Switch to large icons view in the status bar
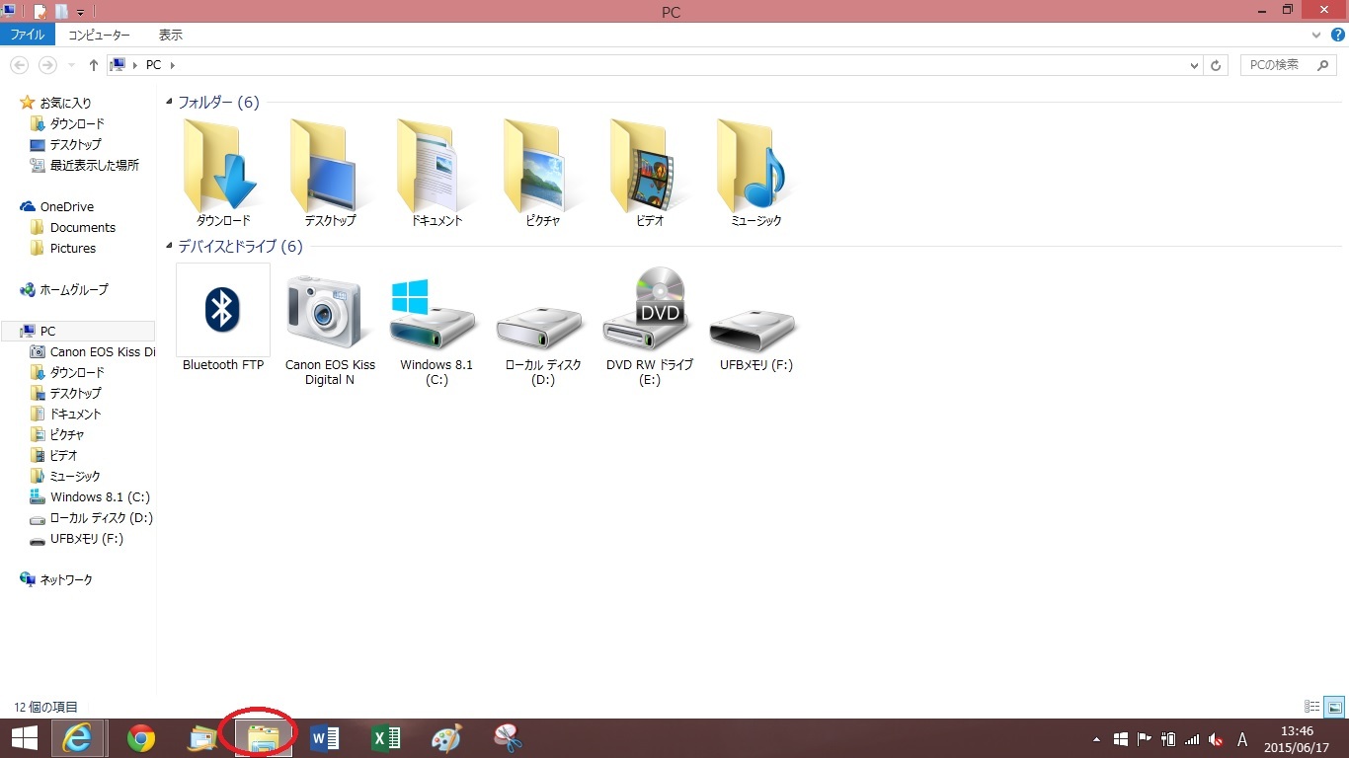 pos(1334,707)
